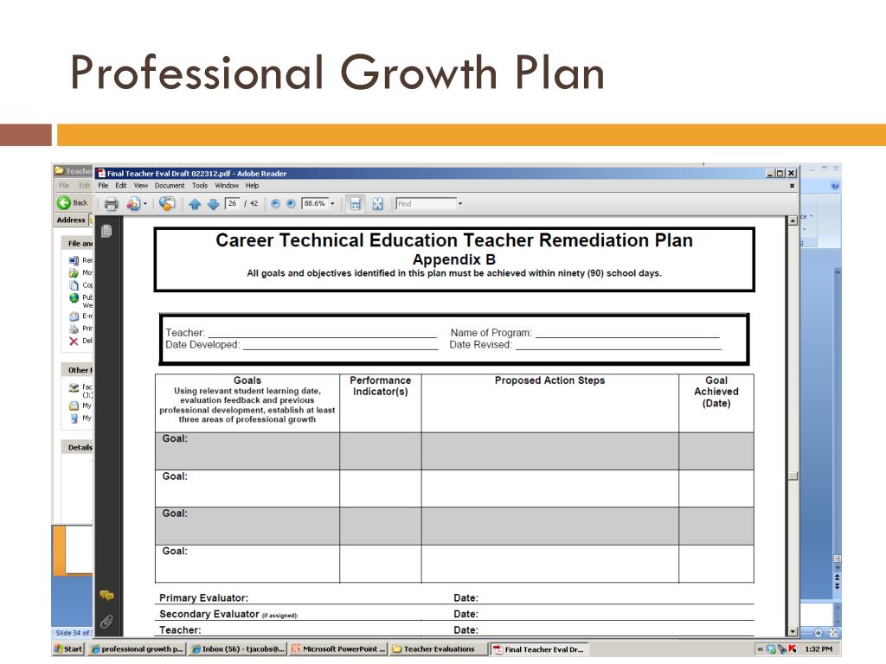Go to previous page with up arrow
This screenshot has width=886, height=664.
(195, 204)
